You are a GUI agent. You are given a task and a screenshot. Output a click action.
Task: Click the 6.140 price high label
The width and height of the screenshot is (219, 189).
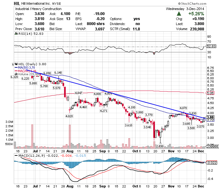[58, 73]
